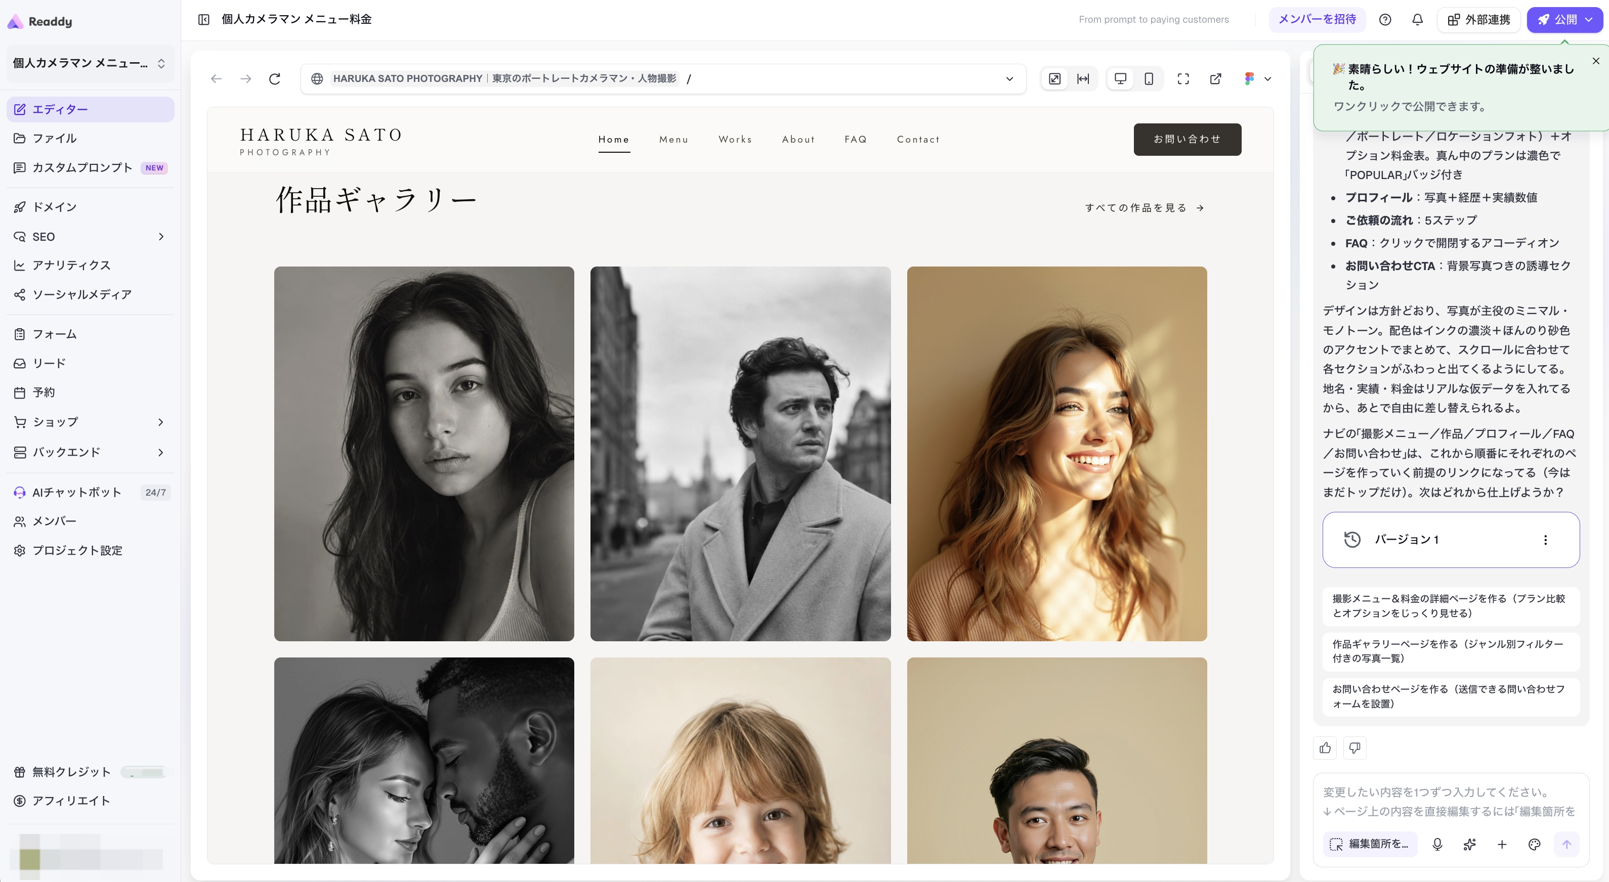
Task: Open the エディター section
Action: pos(90,109)
